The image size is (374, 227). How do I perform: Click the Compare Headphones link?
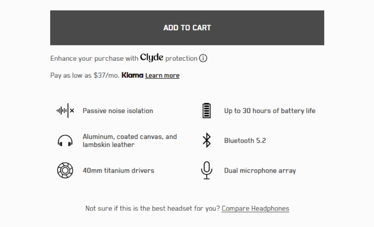click(x=255, y=208)
